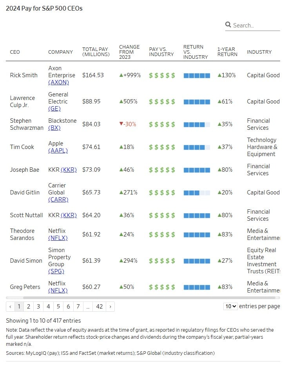Click the $65.73 total pay cell
Screen dimensions: 286x365
91,192
